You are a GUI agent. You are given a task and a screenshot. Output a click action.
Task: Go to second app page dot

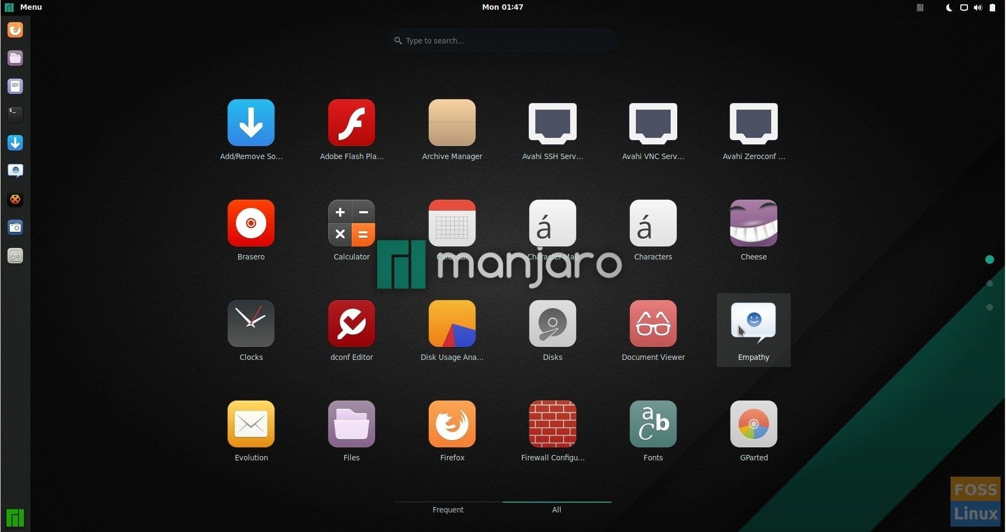tap(990, 283)
